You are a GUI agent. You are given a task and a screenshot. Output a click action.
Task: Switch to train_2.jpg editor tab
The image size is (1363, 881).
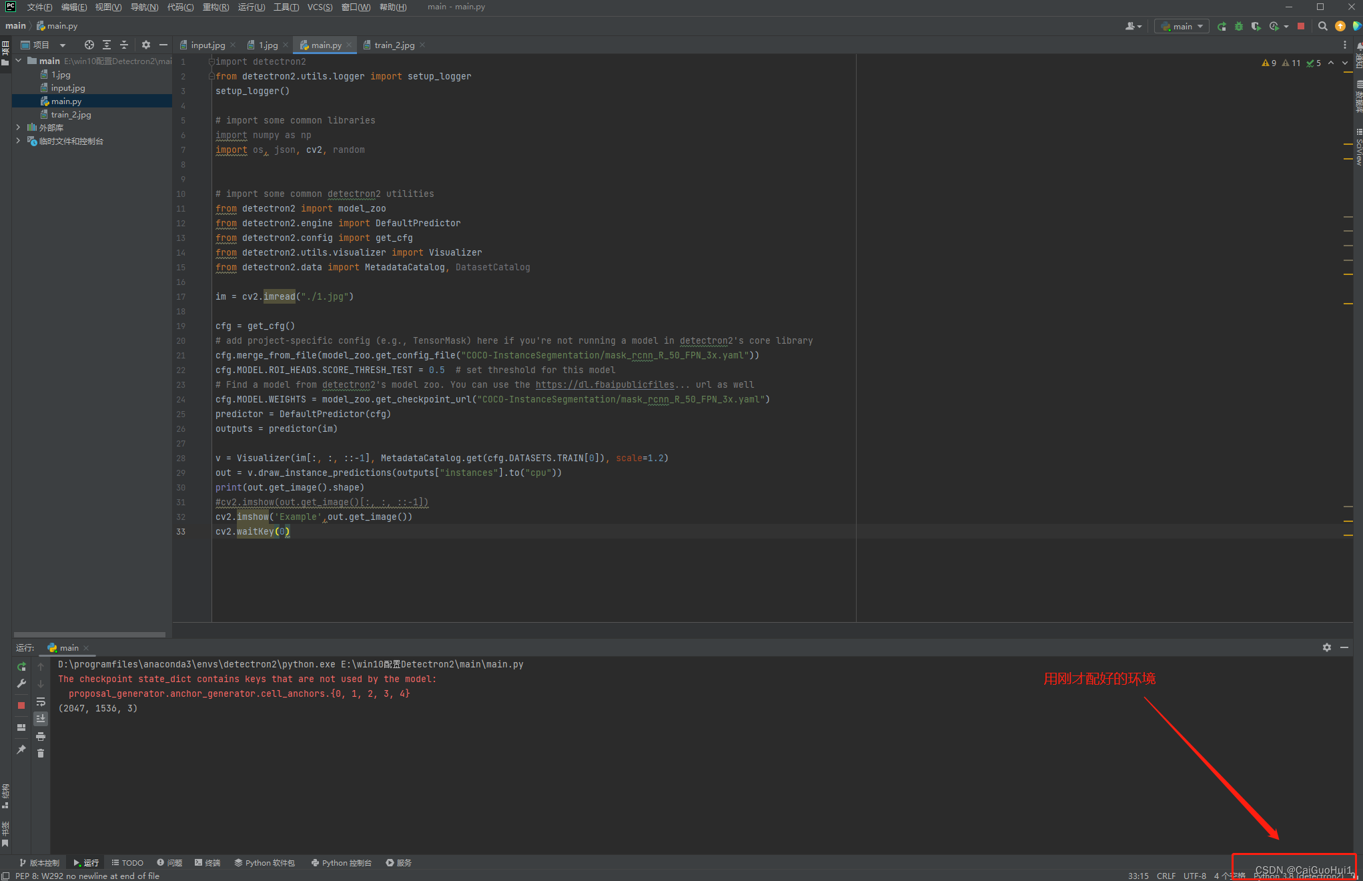point(394,45)
